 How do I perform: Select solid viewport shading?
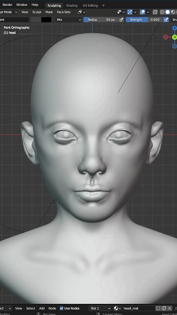(167, 12)
